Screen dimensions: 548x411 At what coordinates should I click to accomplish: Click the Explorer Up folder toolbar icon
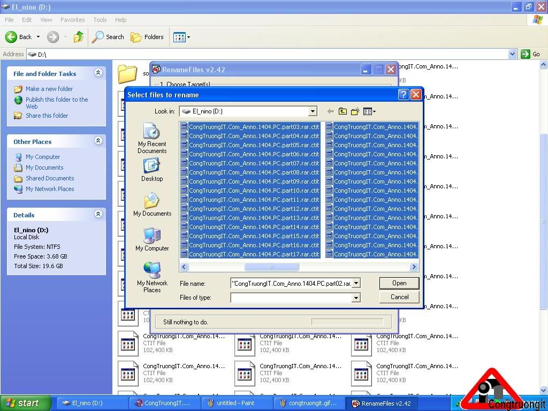pyautogui.click(x=79, y=37)
